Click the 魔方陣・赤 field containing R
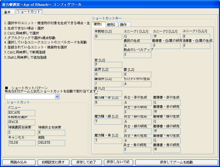This screenshot has width=220, height=167. pyautogui.click(x=108, y=103)
